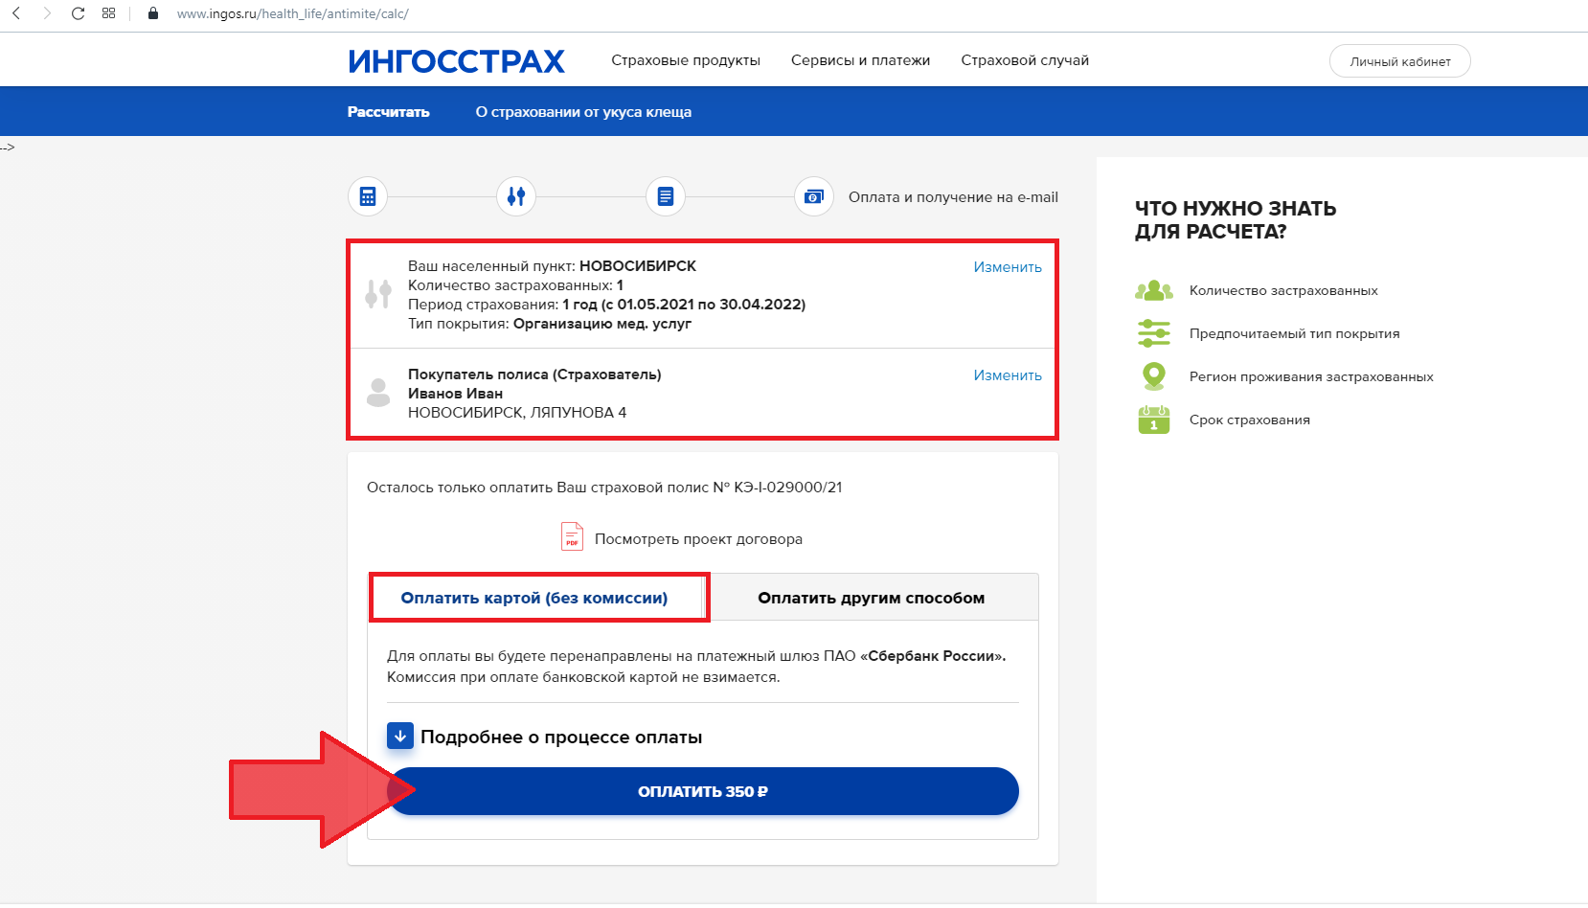Go to the settings sliders step icon
1588x908 pixels.
[x=516, y=196]
